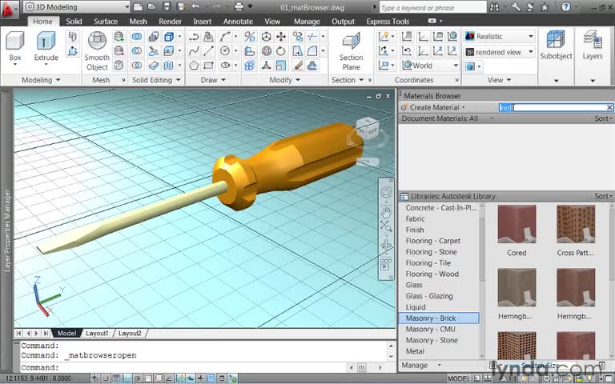Expand the Modify panel
This screenshot has width=615, height=384.
pyautogui.click(x=284, y=80)
